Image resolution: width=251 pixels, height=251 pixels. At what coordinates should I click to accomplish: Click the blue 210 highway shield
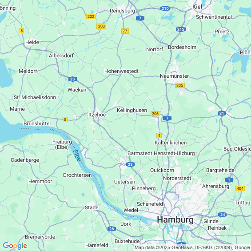point(165,8)
